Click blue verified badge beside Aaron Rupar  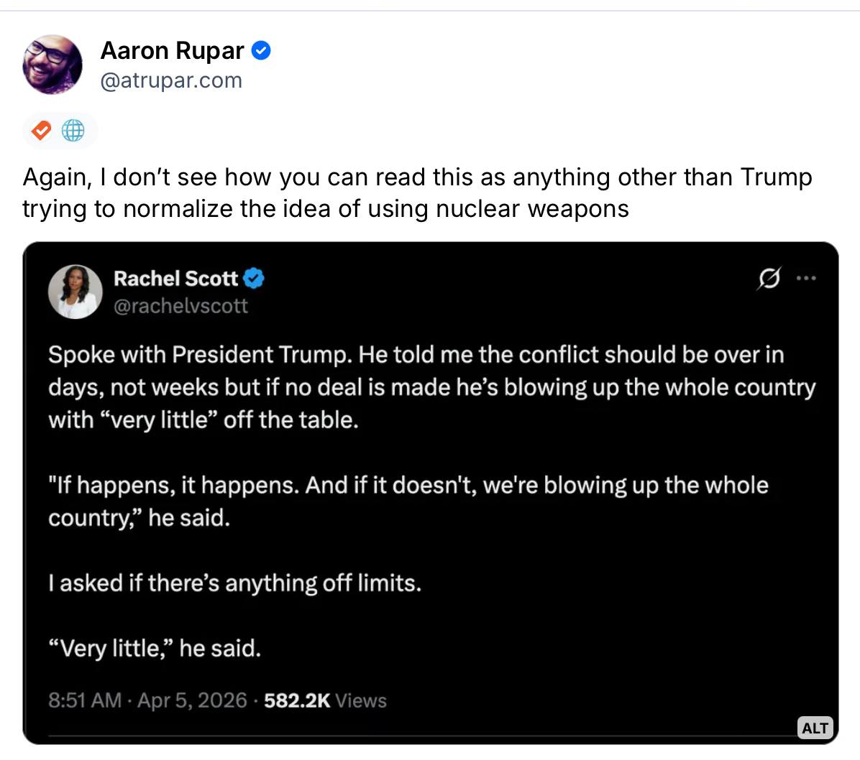260,50
